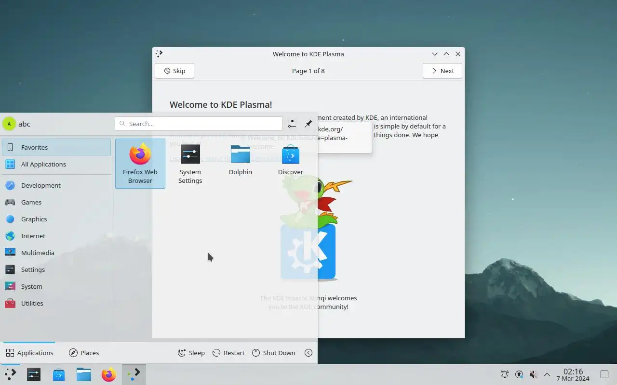
Task: Configure application launcher via sliders icon
Action: pos(292,124)
